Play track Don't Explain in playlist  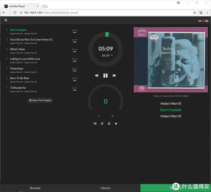[x=18, y=30]
